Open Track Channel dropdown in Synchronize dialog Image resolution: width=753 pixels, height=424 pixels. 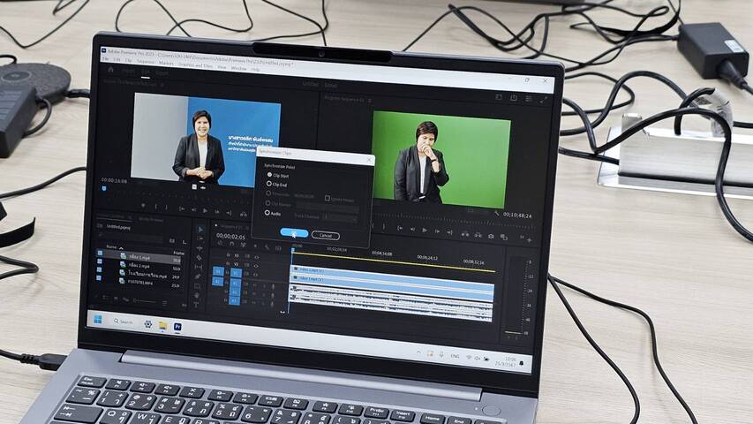click(x=340, y=218)
